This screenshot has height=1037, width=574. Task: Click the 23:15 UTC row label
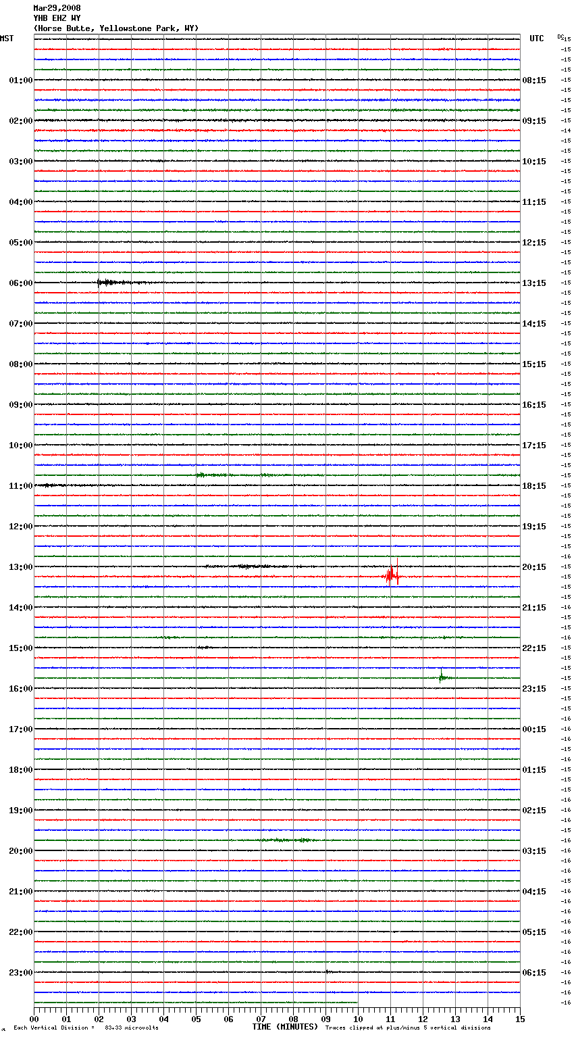tap(534, 689)
